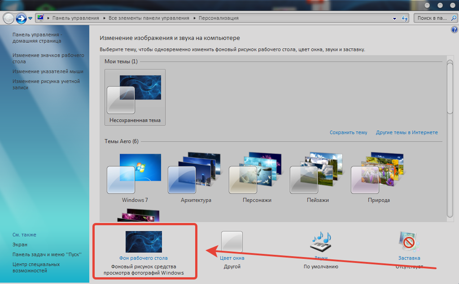Open 'Центр специальных возможностей' link
Screen dimensions: 459x284
(36, 267)
